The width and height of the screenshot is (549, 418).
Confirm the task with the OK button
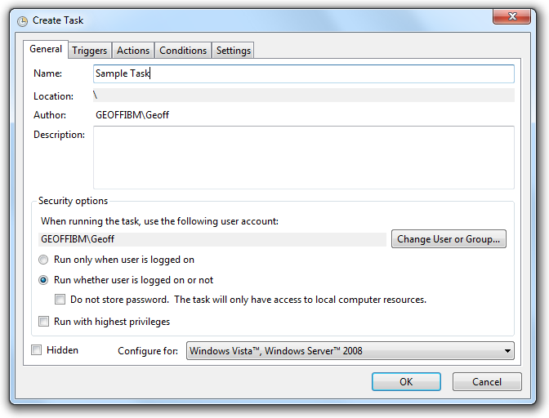(x=406, y=381)
